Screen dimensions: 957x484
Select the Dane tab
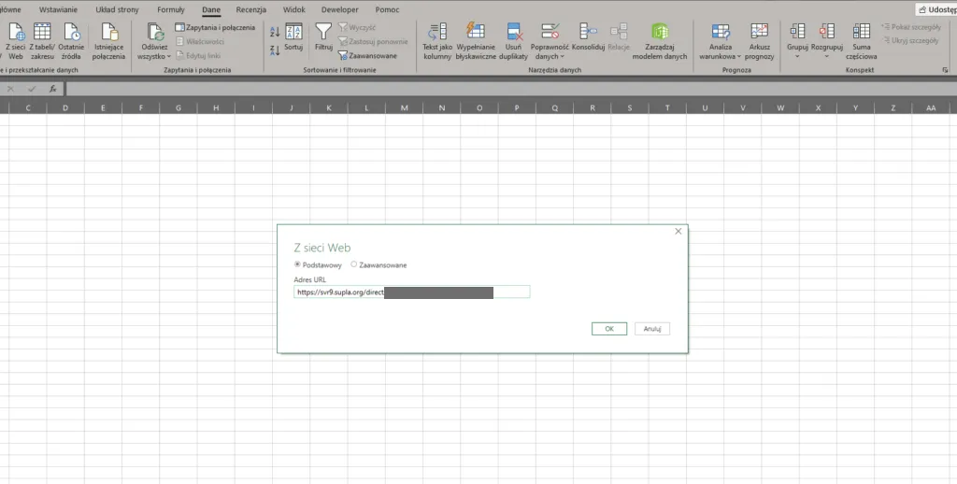[211, 9]
